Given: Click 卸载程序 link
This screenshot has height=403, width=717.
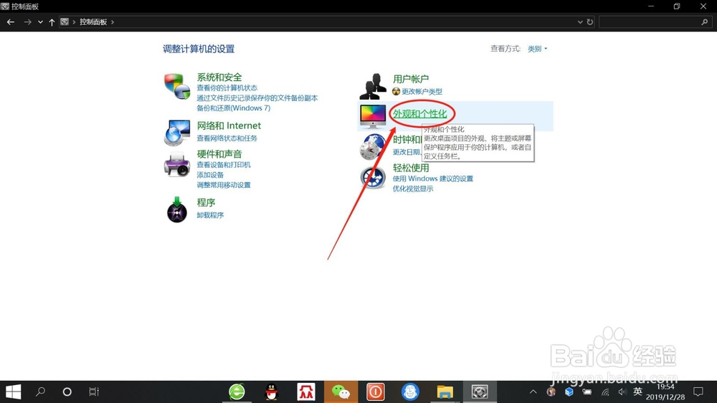Looking at the screenshot, I should [x=210, y=215].
